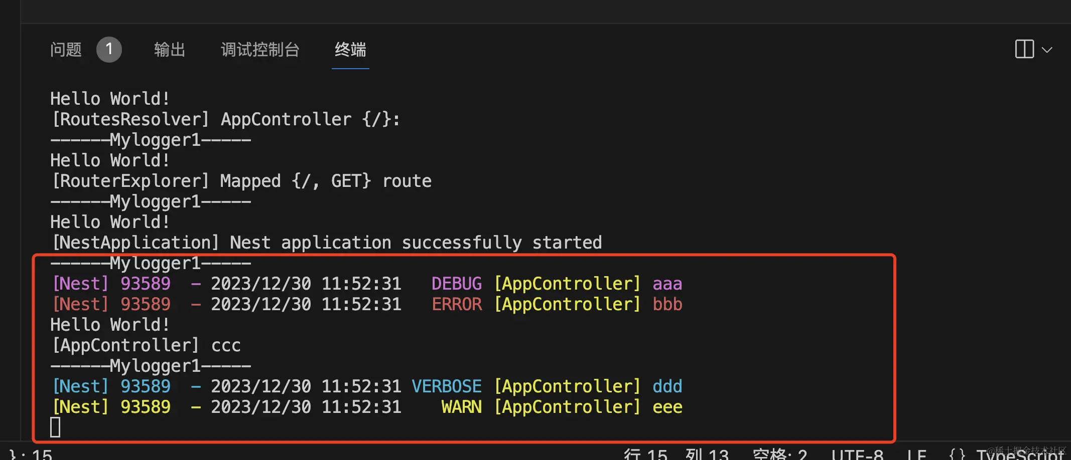Click the terminal cursor block

click(55, 427)
